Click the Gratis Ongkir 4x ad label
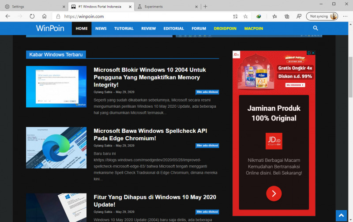 (x=295, y=68)
